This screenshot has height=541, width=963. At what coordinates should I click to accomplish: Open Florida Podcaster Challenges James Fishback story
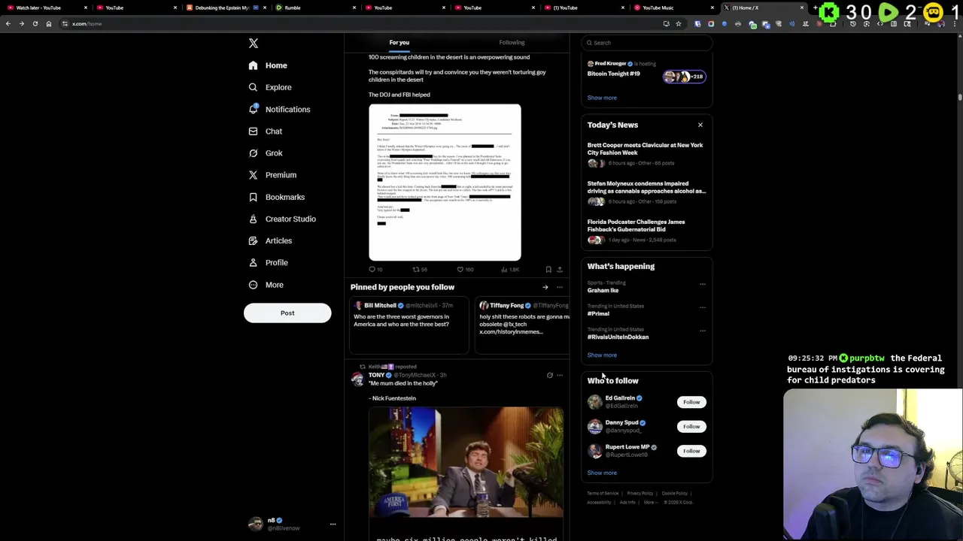[646, 230]
